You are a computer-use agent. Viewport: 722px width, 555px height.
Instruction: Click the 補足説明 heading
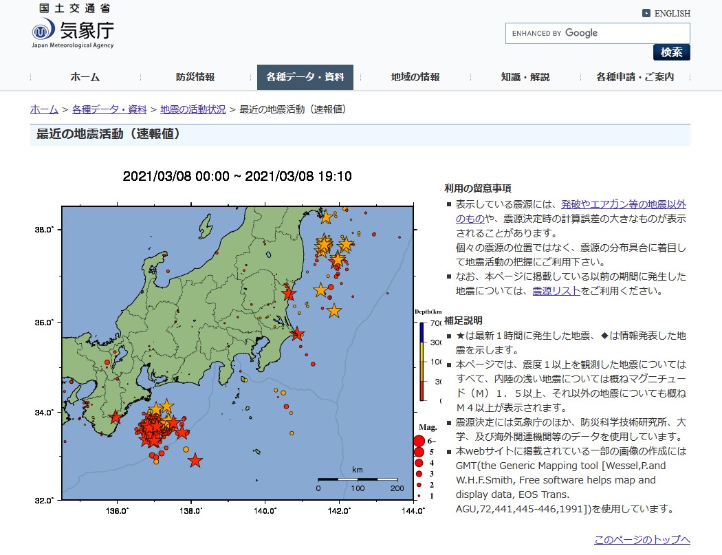[463, 320]
